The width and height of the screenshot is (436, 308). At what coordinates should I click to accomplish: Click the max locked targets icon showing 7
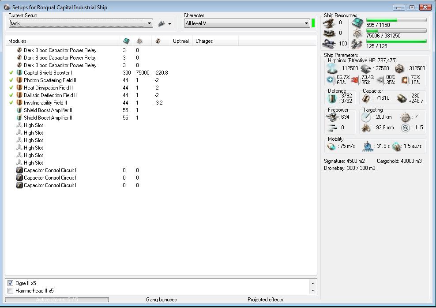coord(406,117)
